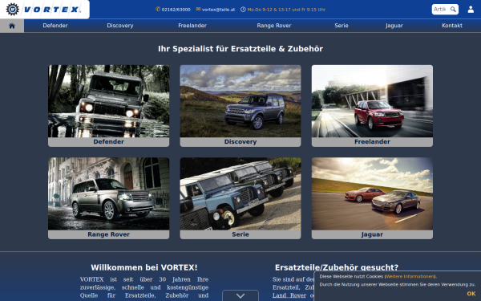Image resolution: width=481 pixels, height=301 pixels.
Task: Click the search magnifier icon
Action: pos(453,10)
